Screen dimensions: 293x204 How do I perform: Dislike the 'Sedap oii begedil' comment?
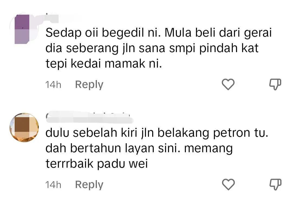tap(275, 84)
